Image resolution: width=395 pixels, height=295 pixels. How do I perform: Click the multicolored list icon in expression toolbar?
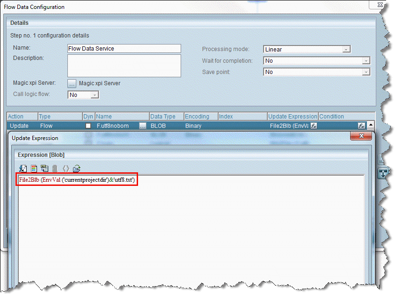pos(34,169)
